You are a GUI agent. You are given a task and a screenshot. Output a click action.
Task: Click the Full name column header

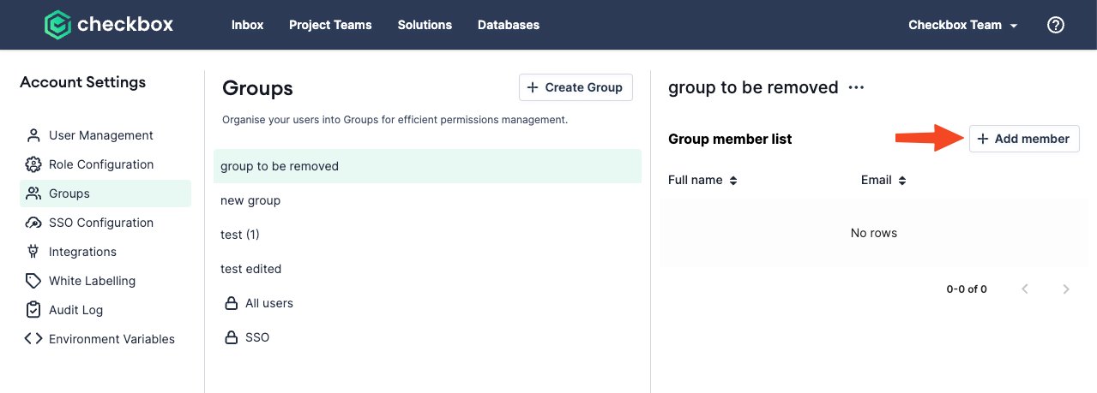click(696, 181)
